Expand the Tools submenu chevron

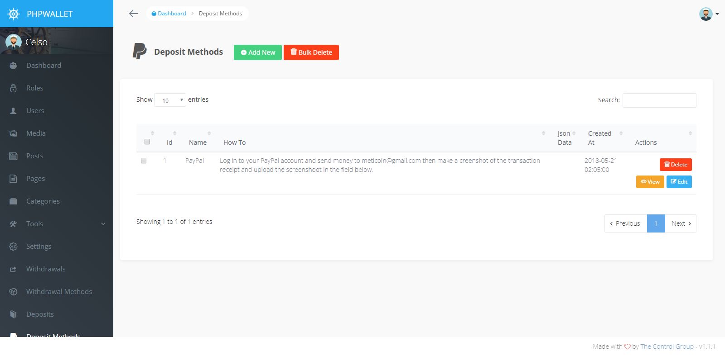103,224
